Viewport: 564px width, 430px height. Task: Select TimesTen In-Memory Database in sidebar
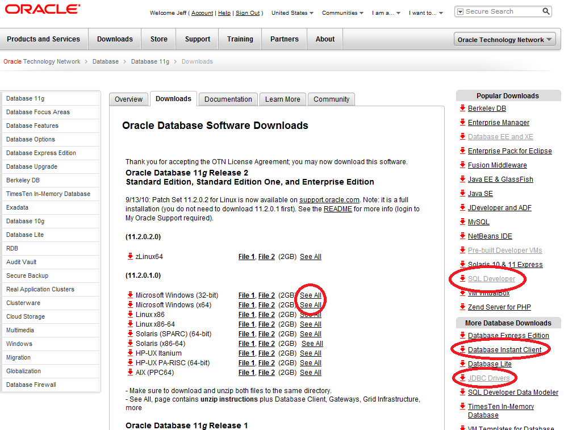click(x=51, y=194)
